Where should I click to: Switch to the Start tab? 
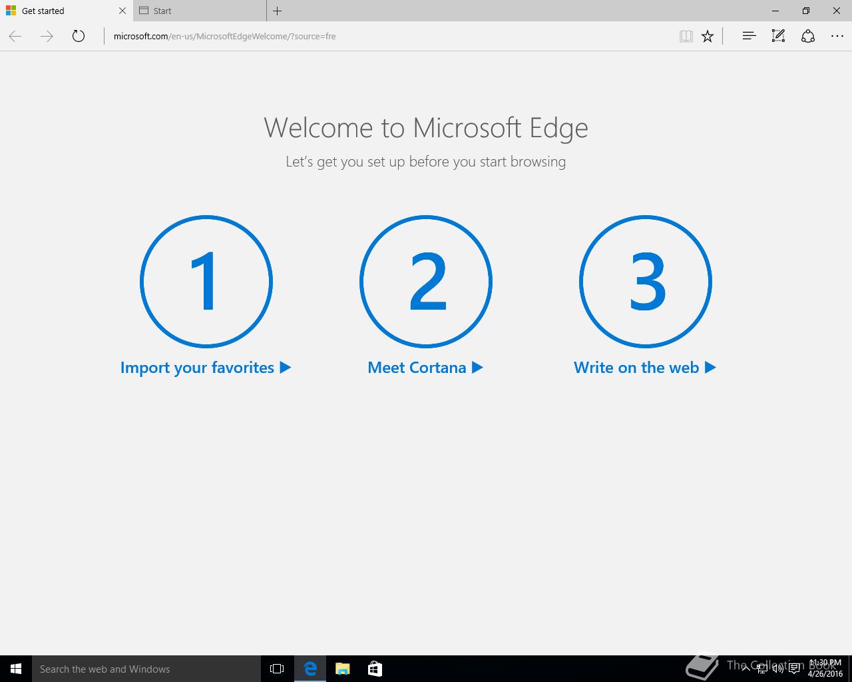tap(200, 11)
